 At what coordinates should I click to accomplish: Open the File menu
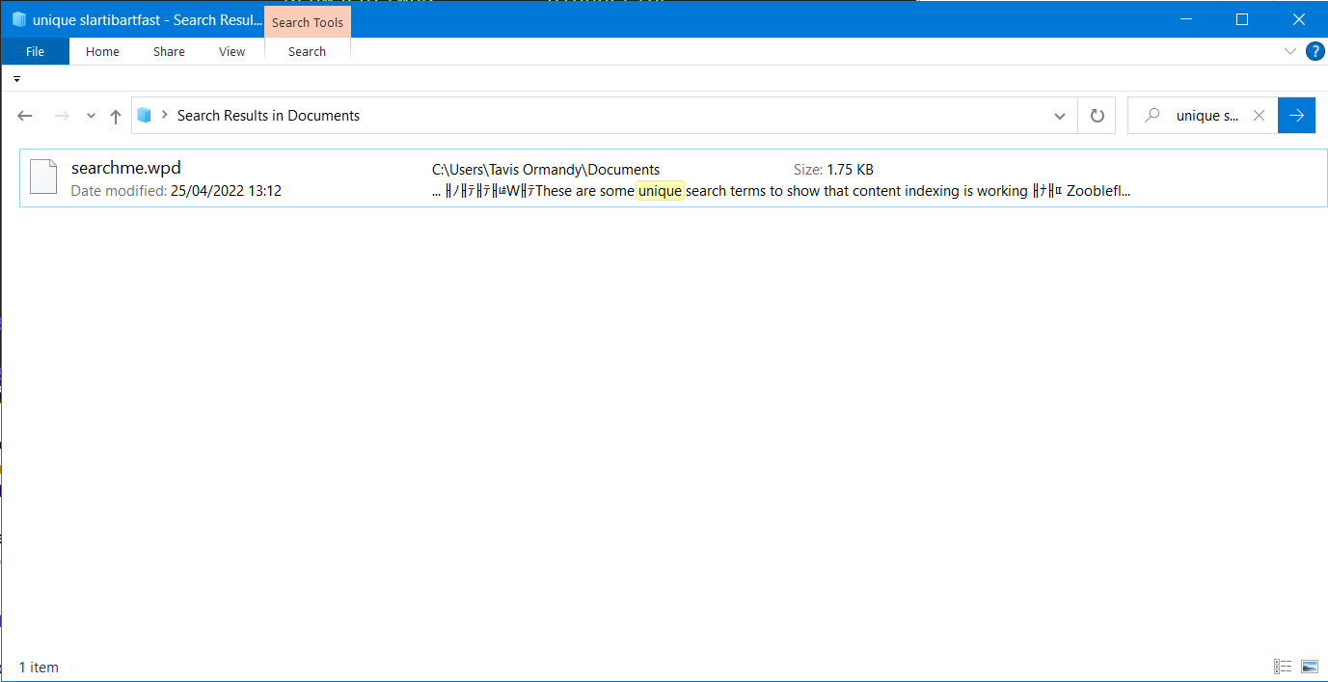35,51
